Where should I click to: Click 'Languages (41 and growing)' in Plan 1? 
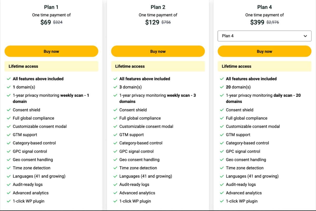pos(39,176)
